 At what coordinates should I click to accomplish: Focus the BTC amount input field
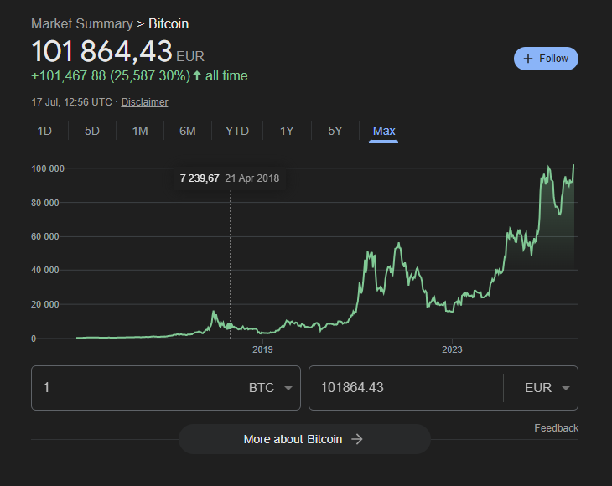coord(129,388)
